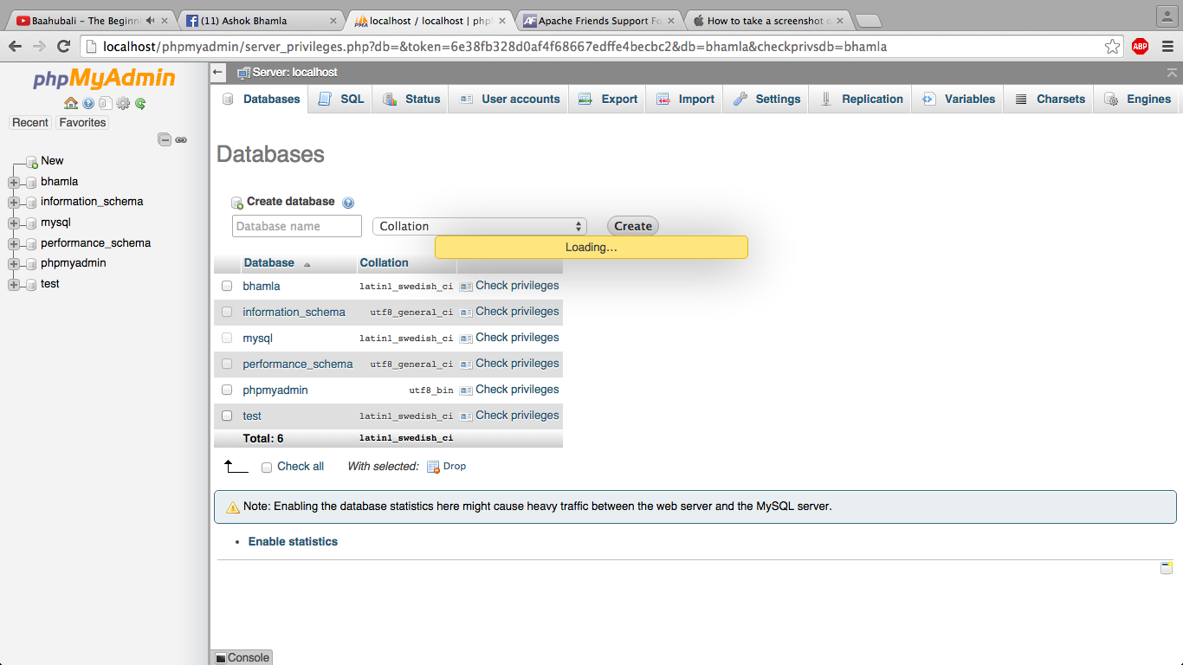1183x665 pixels.
Task: Click Check privileges for the bhamla database
Action: [517, 285]
